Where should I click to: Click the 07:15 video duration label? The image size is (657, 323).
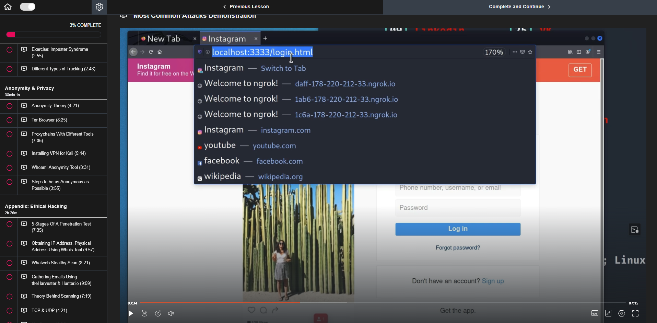pyautogui.click(x=633, y=303)
